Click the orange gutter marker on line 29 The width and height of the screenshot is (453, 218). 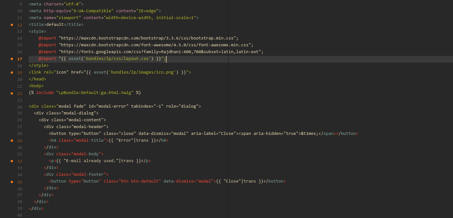point(12,141)
